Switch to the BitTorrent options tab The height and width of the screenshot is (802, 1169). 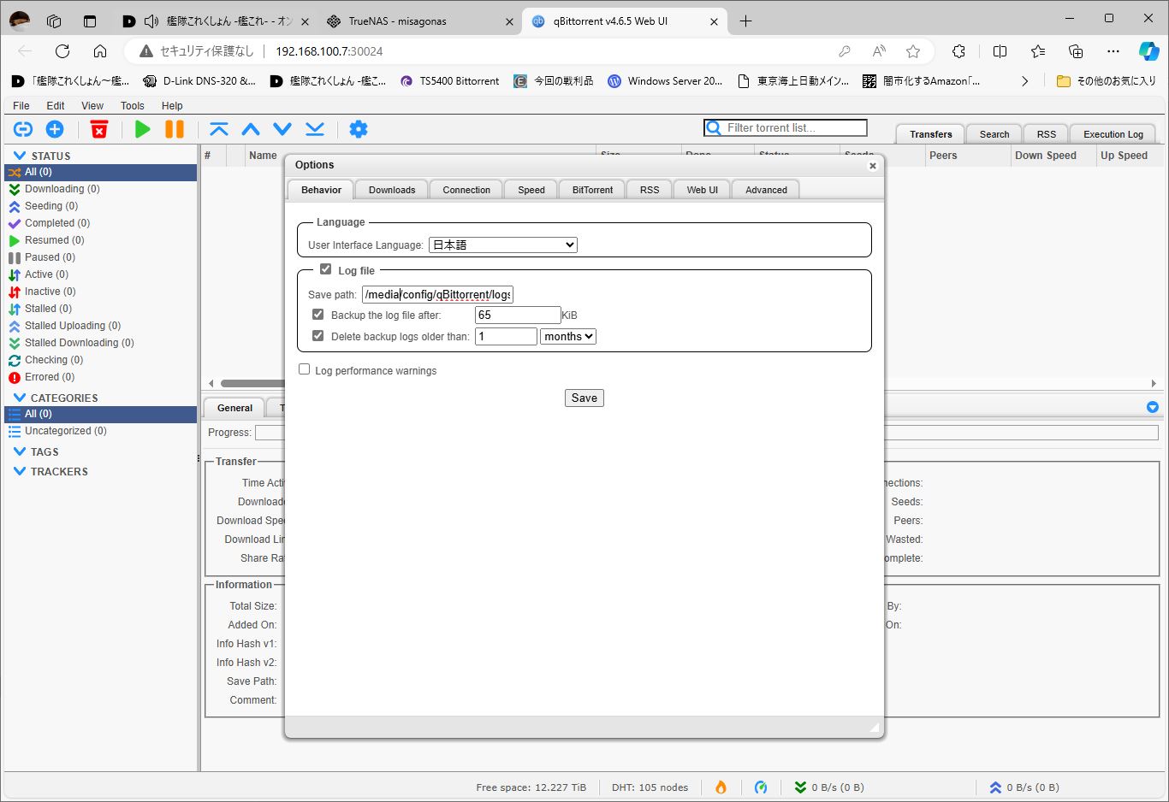point(592,190)
